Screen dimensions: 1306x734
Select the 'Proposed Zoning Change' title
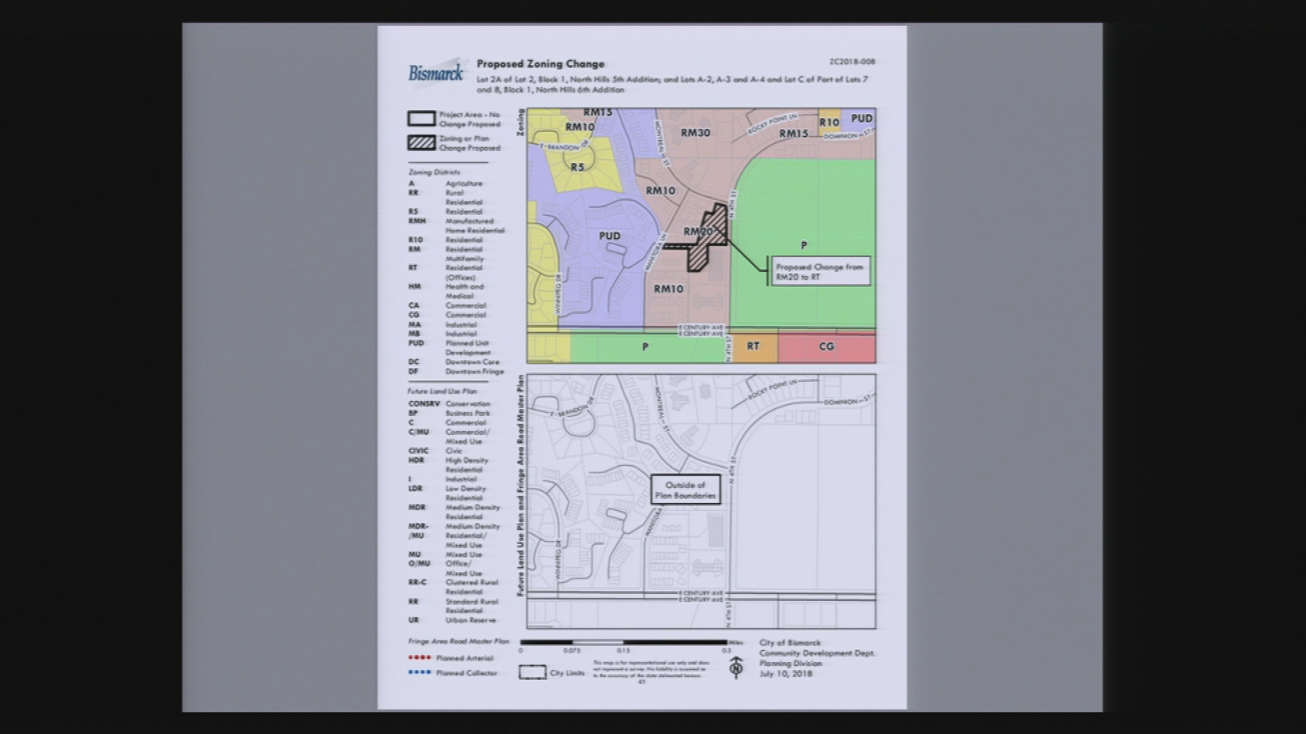coord(540,64)
